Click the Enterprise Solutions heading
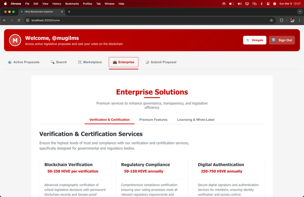This screenshot has width=304, height=197. point(152,92)
